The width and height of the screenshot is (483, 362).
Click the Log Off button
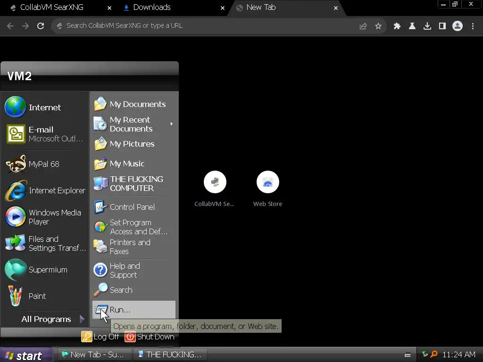click(100, 337)
